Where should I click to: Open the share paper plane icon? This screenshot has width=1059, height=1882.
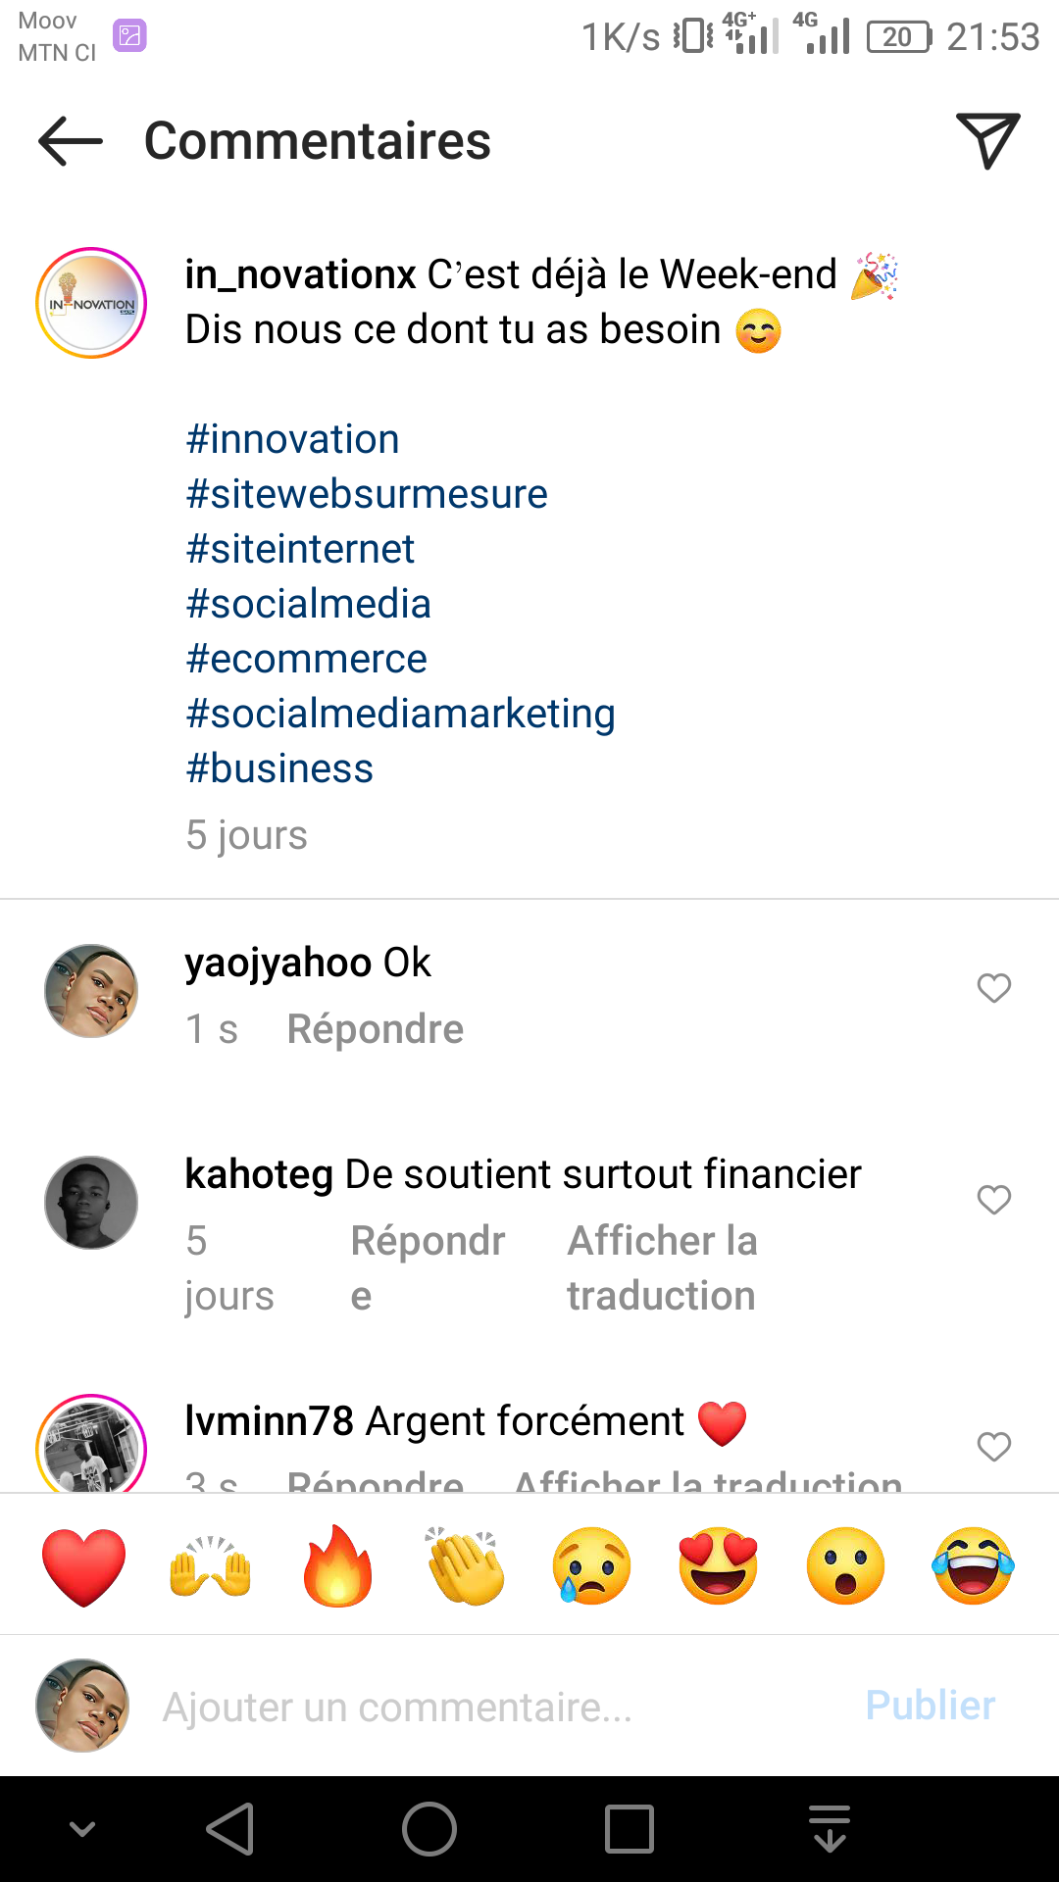[x=987, y=141]
